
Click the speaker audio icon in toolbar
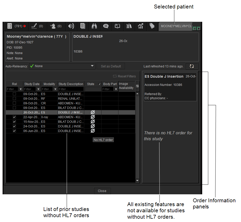pyautogui.click(x=71, y=26)
